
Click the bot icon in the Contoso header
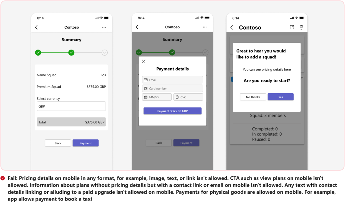tap(301, 27)
